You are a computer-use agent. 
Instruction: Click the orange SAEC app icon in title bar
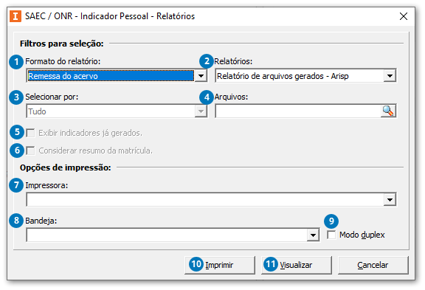(15, 16)
